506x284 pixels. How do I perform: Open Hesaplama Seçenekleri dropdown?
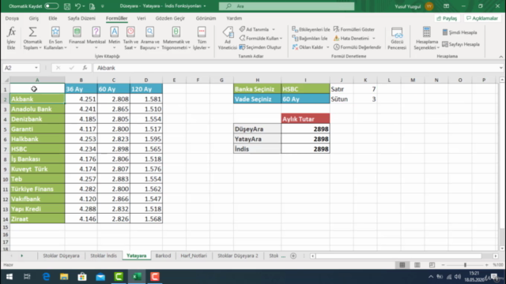click(426, 38)
